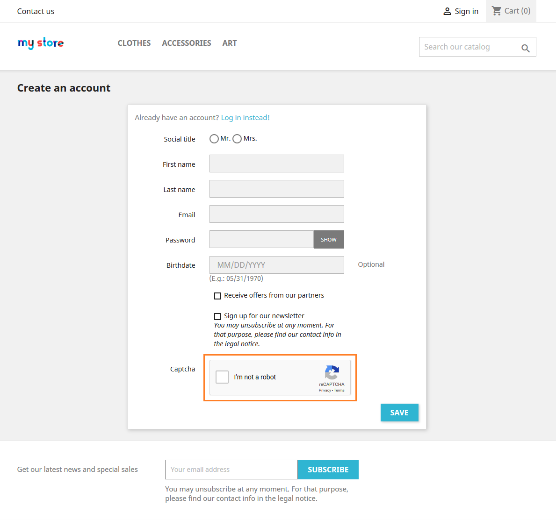The image size is (556, 520).
Task: Click the reCAPTCHA logo icon
Action: pyautogui.click(x=332, y=373)
